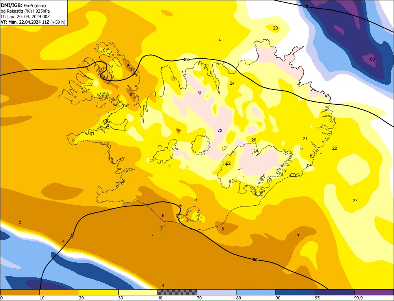
Task: Click the humidity value '29' in the north
Action: tap(275, 28)
